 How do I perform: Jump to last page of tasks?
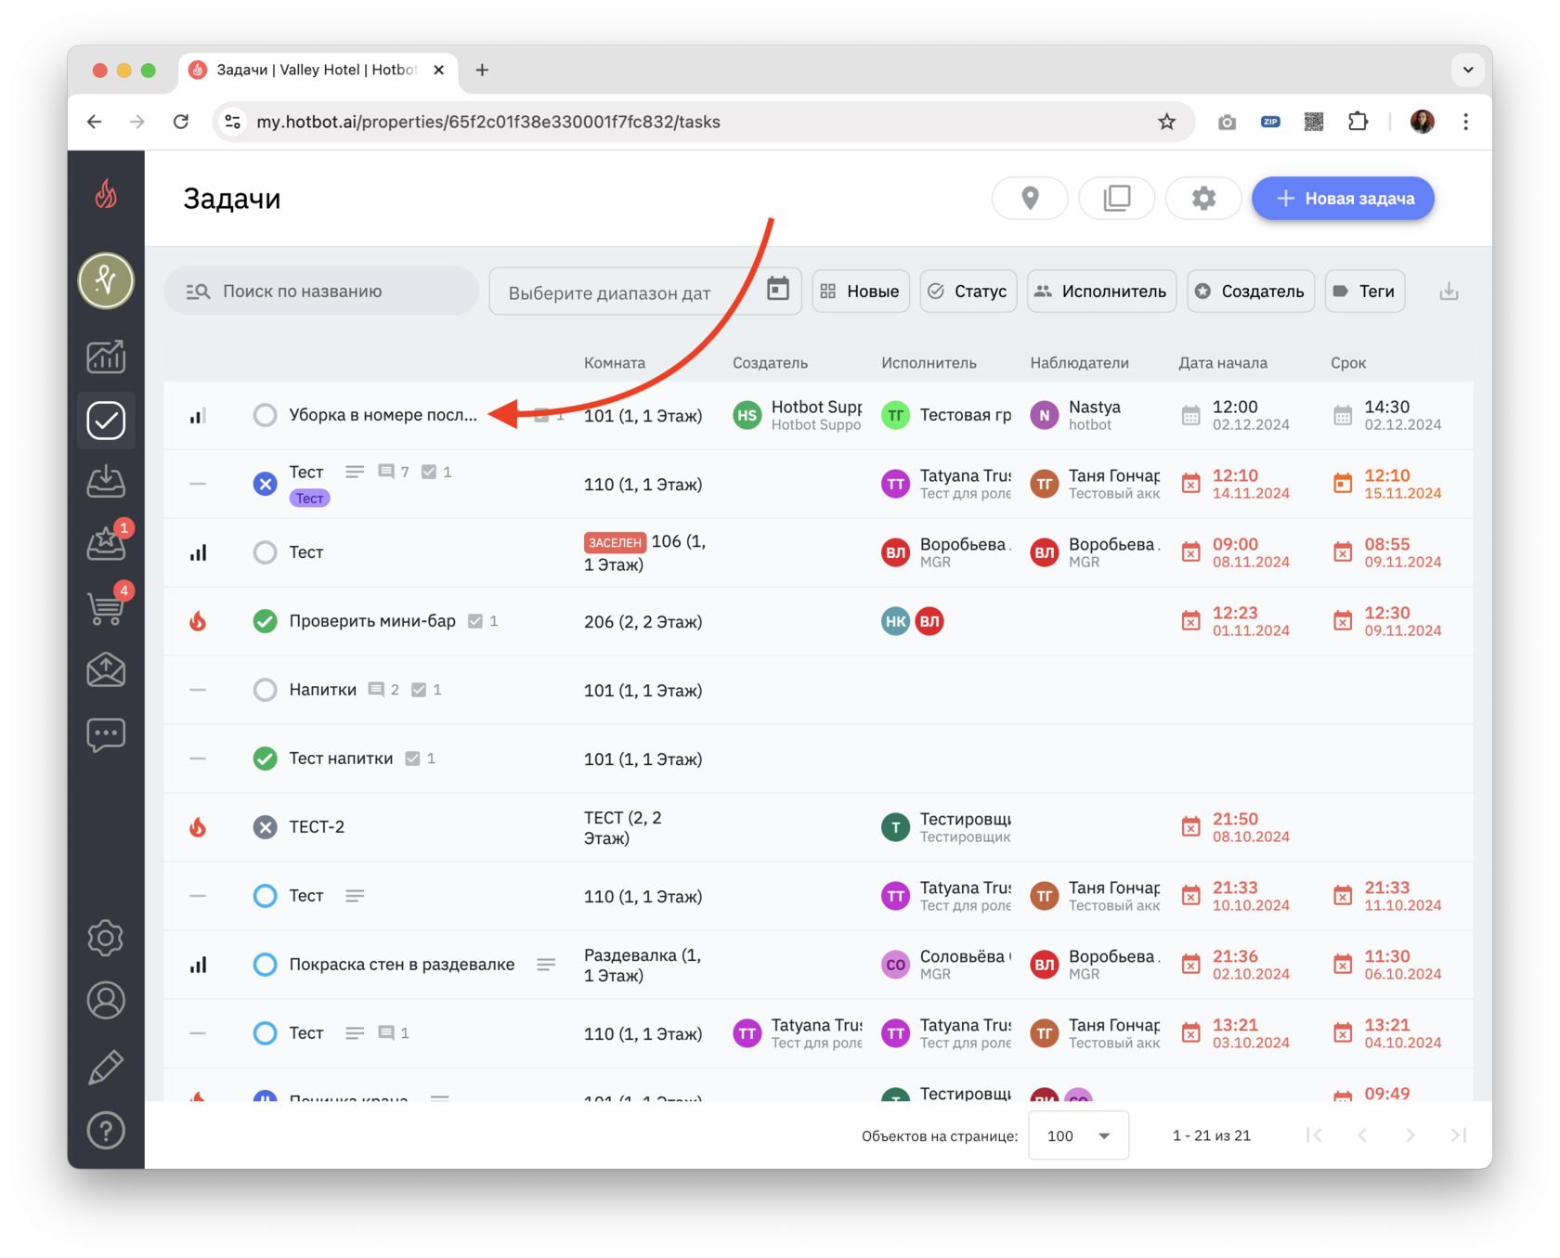[x=1458, y=1135]
